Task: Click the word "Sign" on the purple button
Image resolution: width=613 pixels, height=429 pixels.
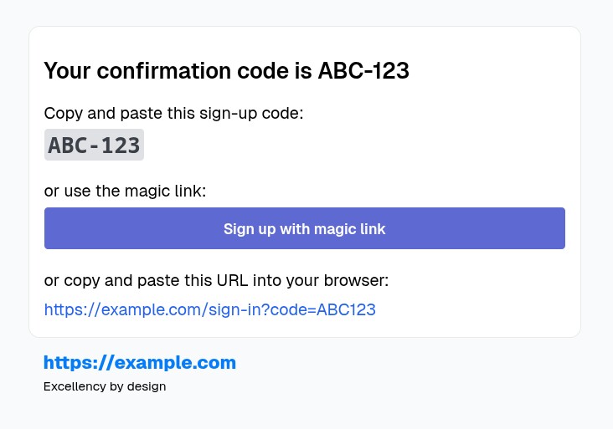Action: [239, 228]
